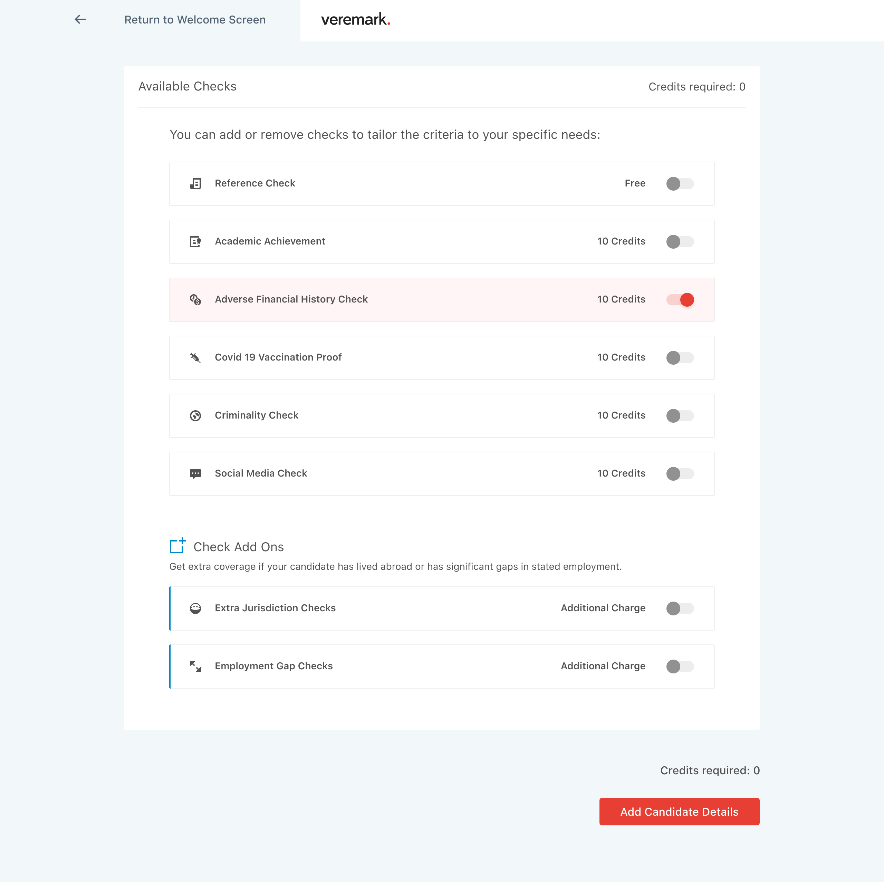
Task: Disable the Adverse Financial History Check toggle
Action: point(680,300)
